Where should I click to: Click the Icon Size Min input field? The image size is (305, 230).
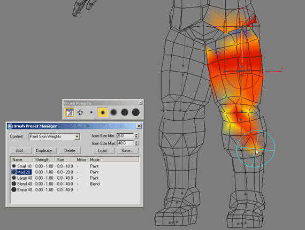pos(125,136)
